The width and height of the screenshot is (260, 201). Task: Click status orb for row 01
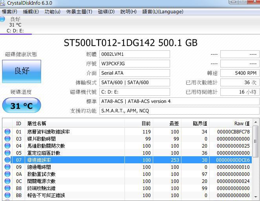[7, 132]
